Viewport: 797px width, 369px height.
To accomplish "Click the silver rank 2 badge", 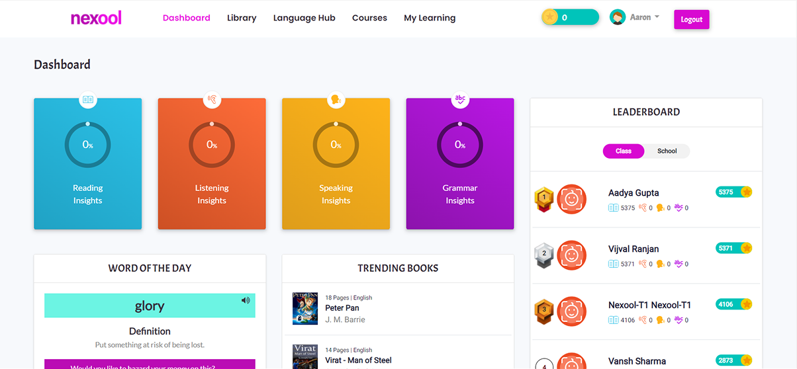I will [x=544, y=255].
